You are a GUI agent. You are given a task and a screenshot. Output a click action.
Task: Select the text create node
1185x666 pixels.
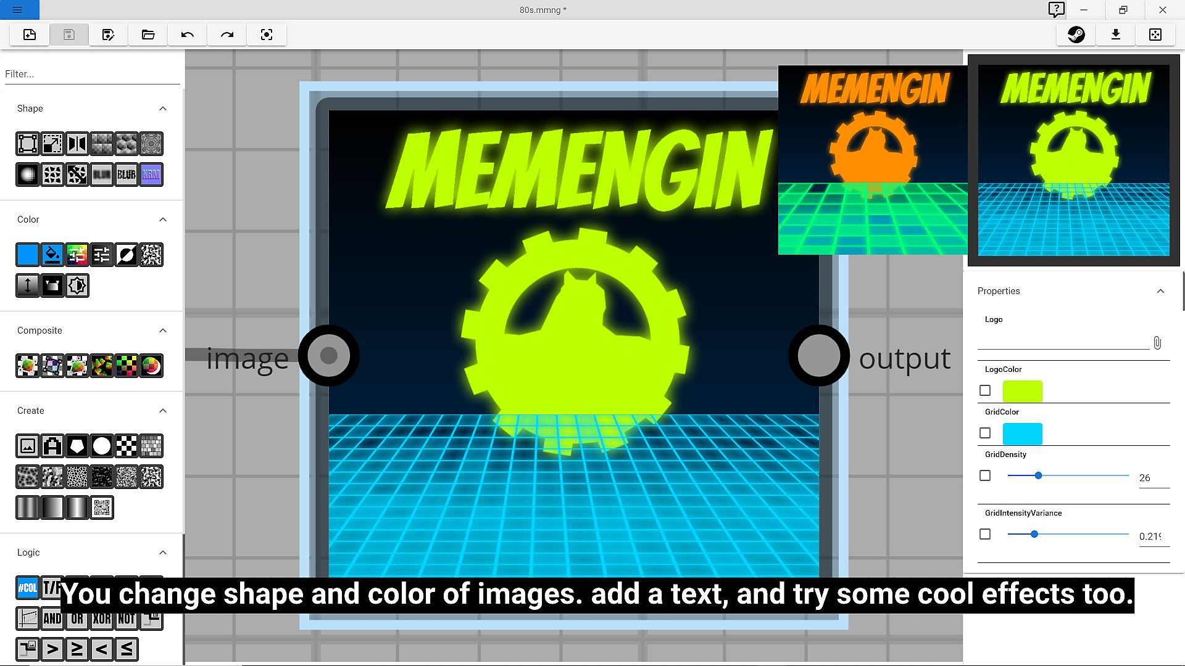tap(52, 446)
